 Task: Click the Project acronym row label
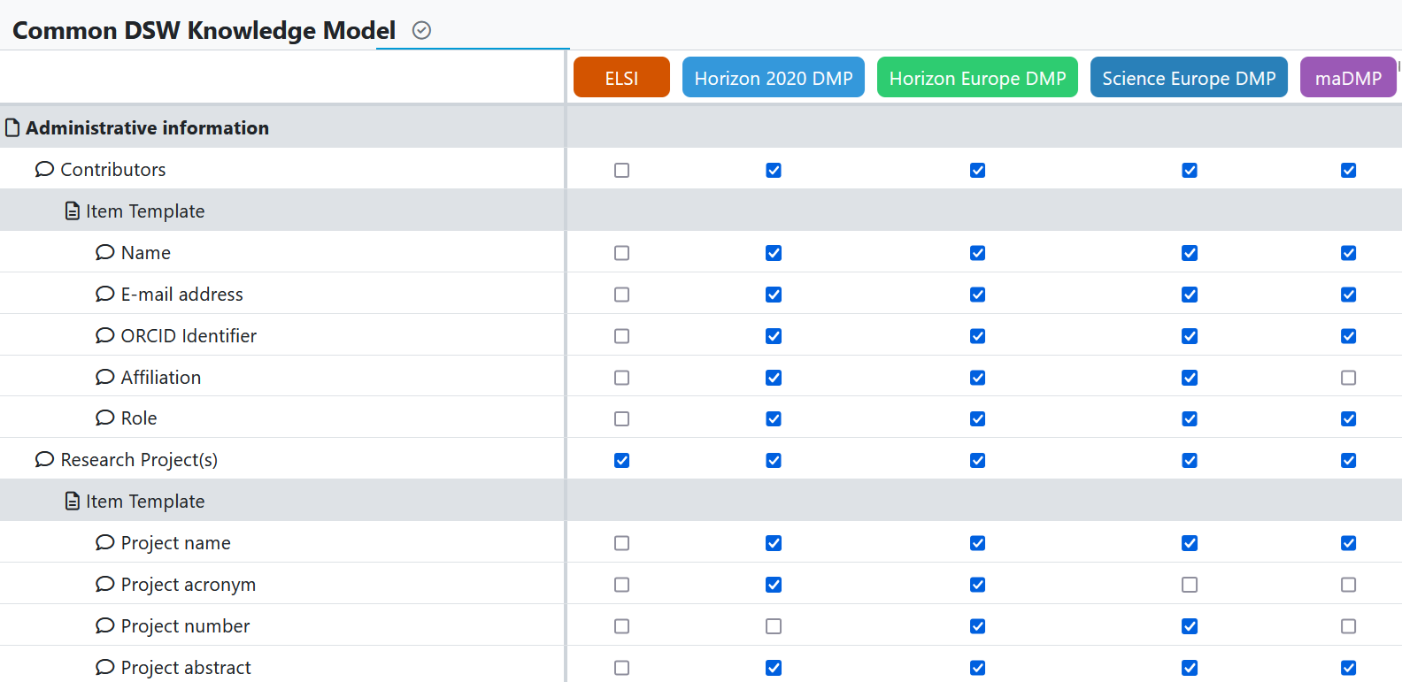click(x=189, y=585)
